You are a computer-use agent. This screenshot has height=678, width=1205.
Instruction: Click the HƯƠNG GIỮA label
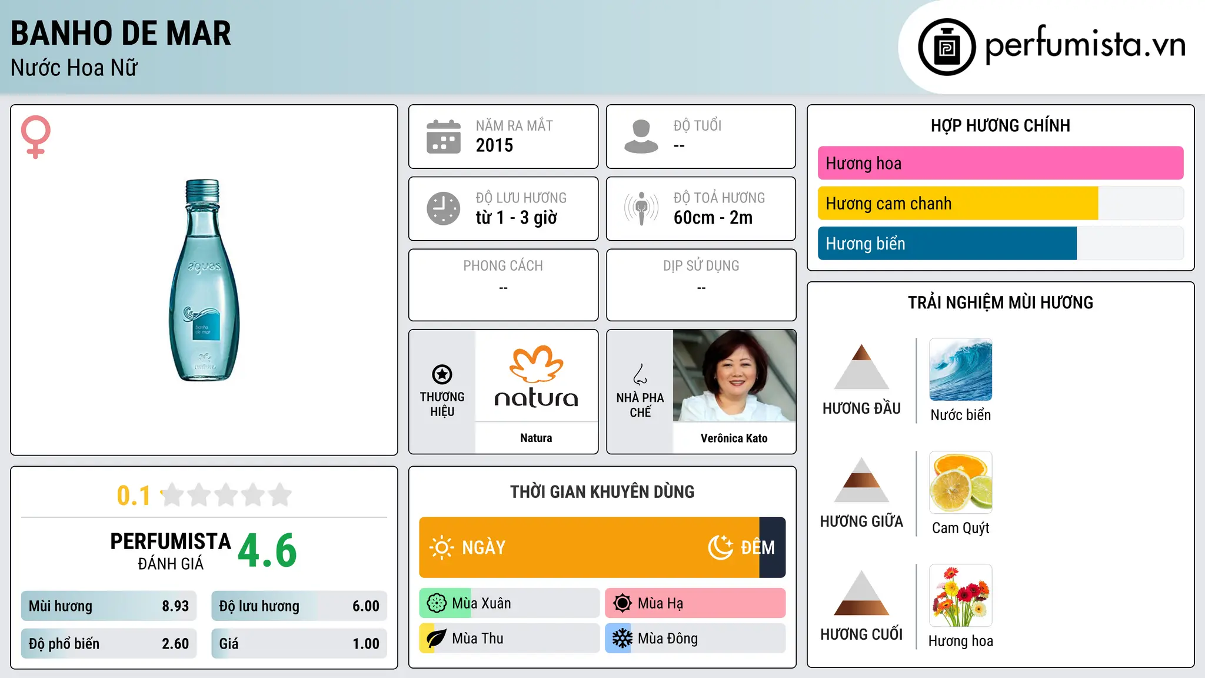click(x=861, y=521)
